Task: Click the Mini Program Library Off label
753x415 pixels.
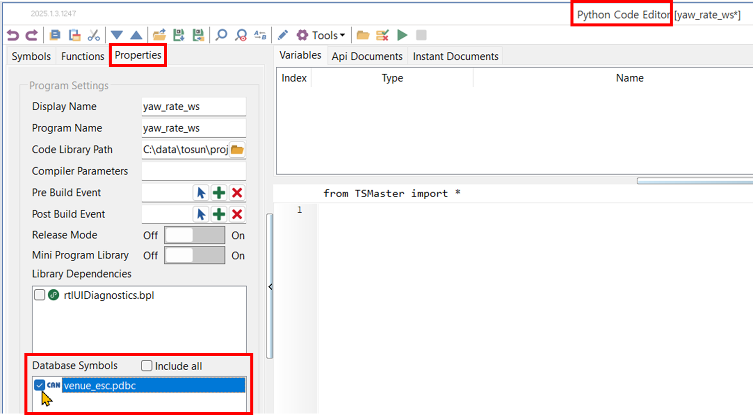Action: (x=150, y=255)
